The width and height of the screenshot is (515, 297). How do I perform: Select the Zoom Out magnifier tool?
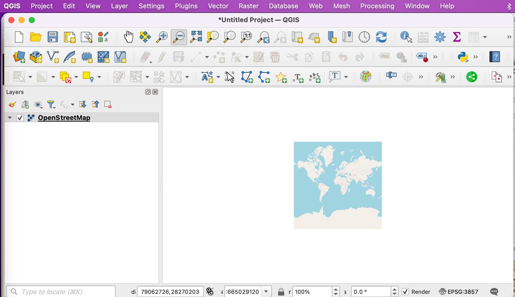[179, 37]
